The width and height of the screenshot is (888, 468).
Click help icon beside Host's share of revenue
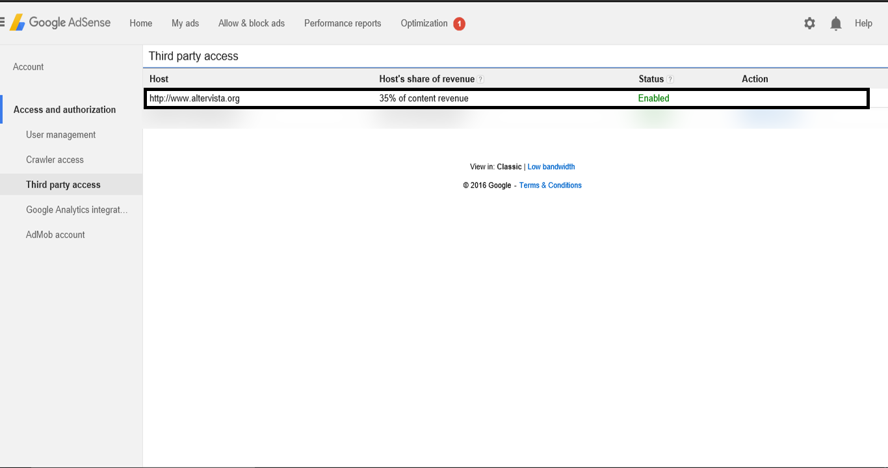[x=481, y=79]
